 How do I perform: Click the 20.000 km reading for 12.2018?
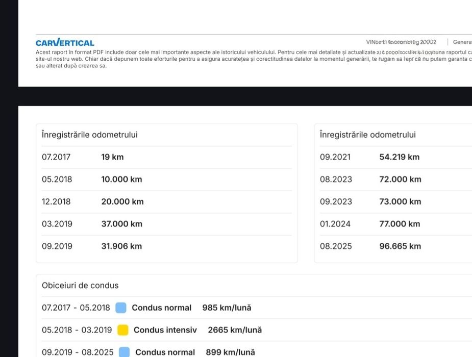coord(122,201)
